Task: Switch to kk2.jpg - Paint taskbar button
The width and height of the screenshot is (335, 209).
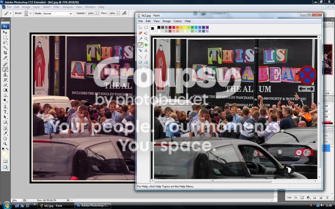Action: point(56,206)
